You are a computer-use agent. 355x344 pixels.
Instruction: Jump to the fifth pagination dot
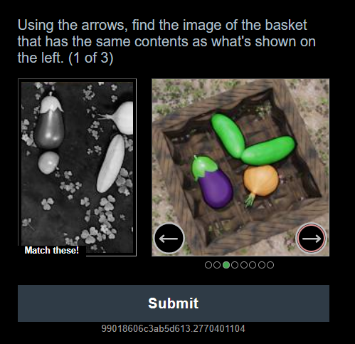(244, 265)
